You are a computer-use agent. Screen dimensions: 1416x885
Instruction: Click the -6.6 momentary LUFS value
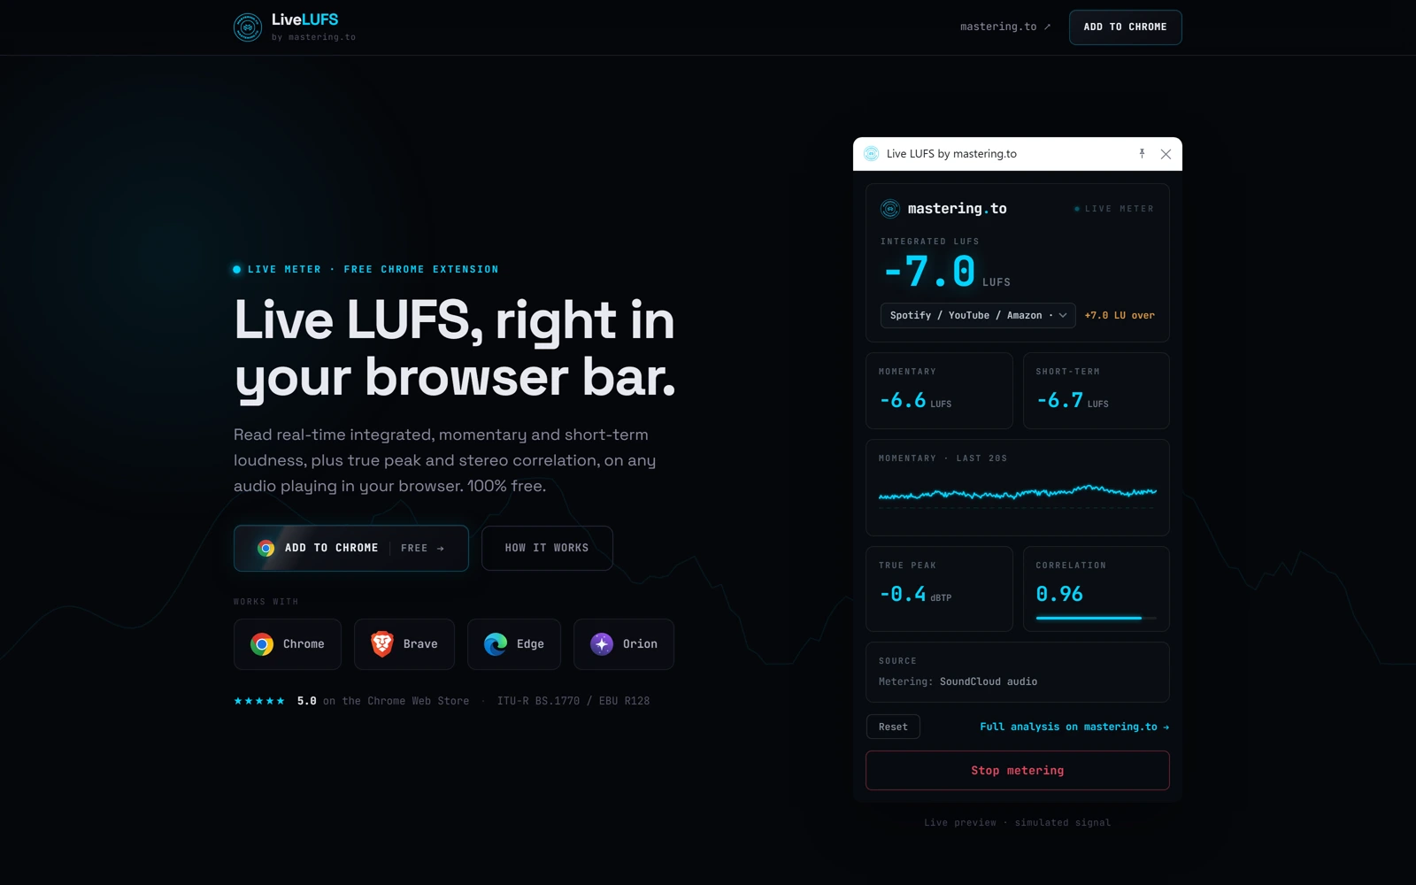[903, 400]
